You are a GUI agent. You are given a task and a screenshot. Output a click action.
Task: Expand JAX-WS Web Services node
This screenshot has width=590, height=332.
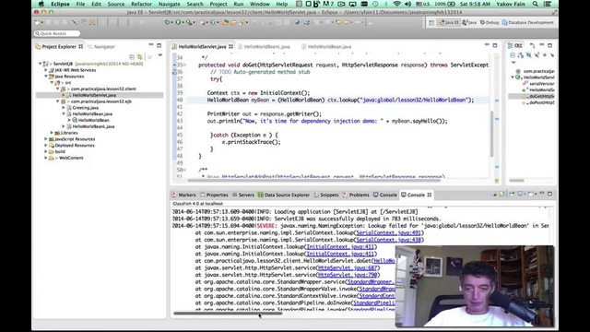coord(46,70)
